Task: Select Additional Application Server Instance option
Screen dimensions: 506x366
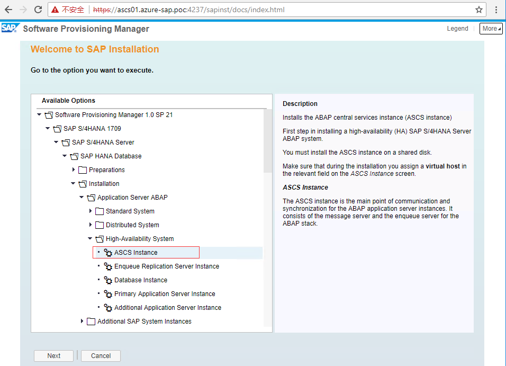Action: coord(168,308)
